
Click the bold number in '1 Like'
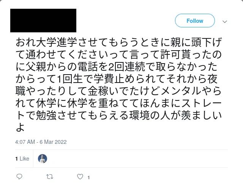tap(16, 159)
